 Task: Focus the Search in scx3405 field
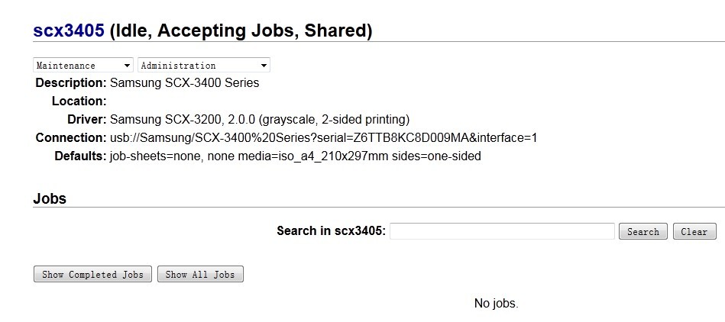(502, 231)
